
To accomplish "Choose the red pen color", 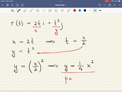I will coord(75,10).
